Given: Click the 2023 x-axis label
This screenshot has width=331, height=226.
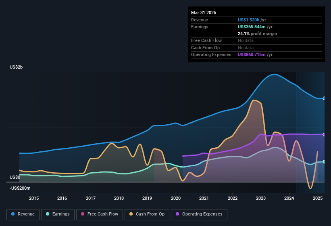Looking at the screenshot, I should (x=261, y=198).
